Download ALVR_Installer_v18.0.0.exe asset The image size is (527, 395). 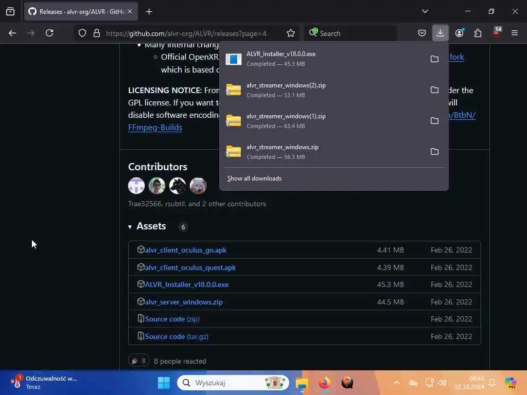click(x=186, y=284)
